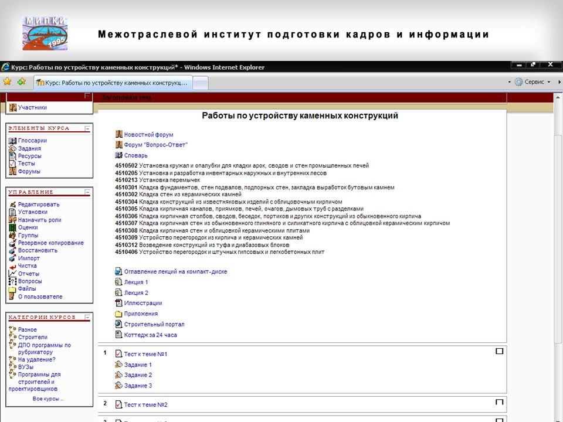The height and width of the screenshot is (422, 563).
Task: Click the Приложения folder icon
Action: [119, 314]
